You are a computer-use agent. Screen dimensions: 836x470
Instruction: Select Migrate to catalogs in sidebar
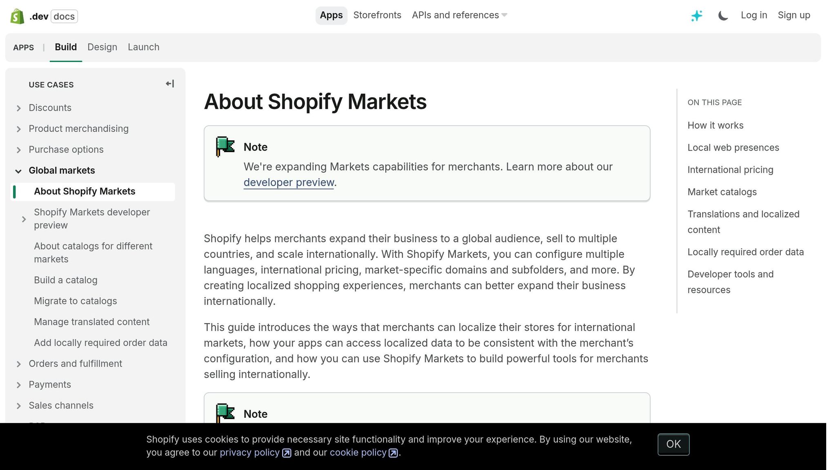click(75, 301)
